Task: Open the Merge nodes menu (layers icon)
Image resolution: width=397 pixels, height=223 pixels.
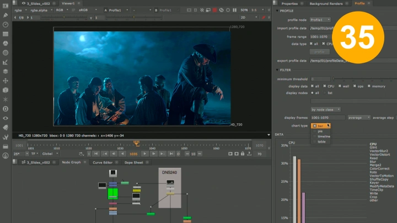Action: (6, 71)
